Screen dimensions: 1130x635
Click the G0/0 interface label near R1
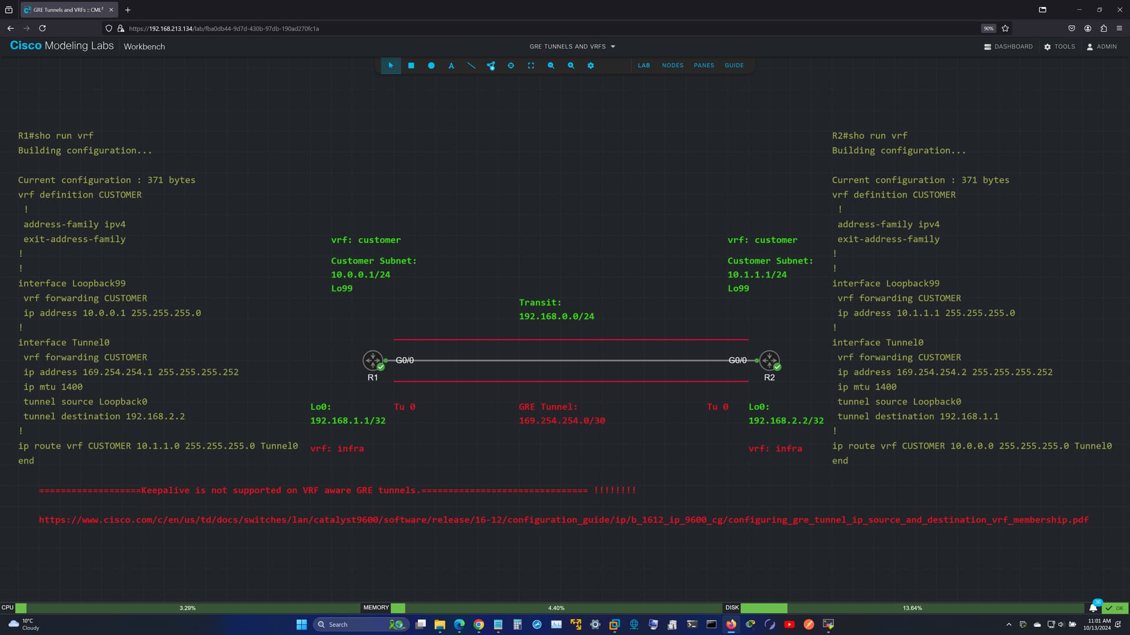pos(405,360)
